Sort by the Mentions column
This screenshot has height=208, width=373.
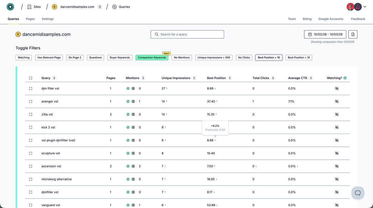pos(143,78)
